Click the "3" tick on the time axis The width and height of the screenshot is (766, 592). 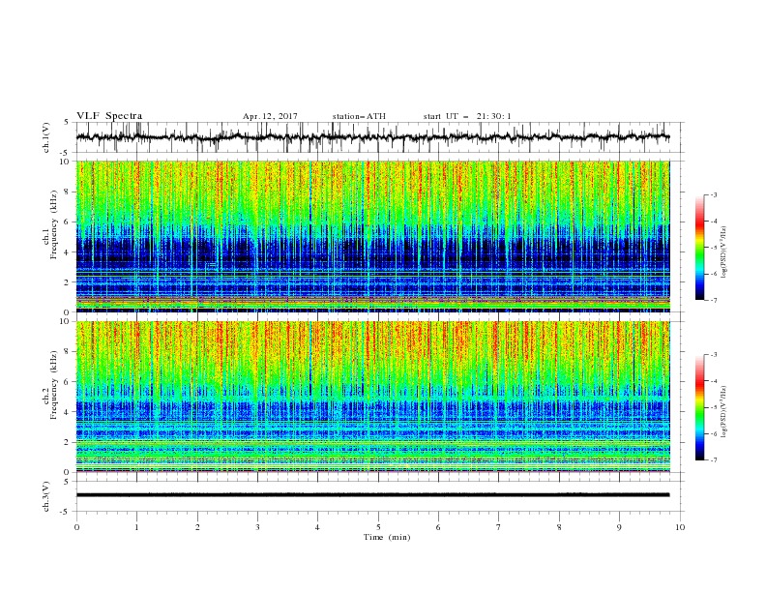point(257,527)
